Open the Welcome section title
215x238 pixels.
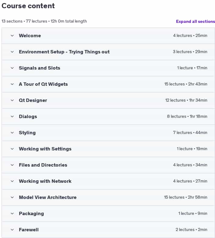[x=30, y=36]
